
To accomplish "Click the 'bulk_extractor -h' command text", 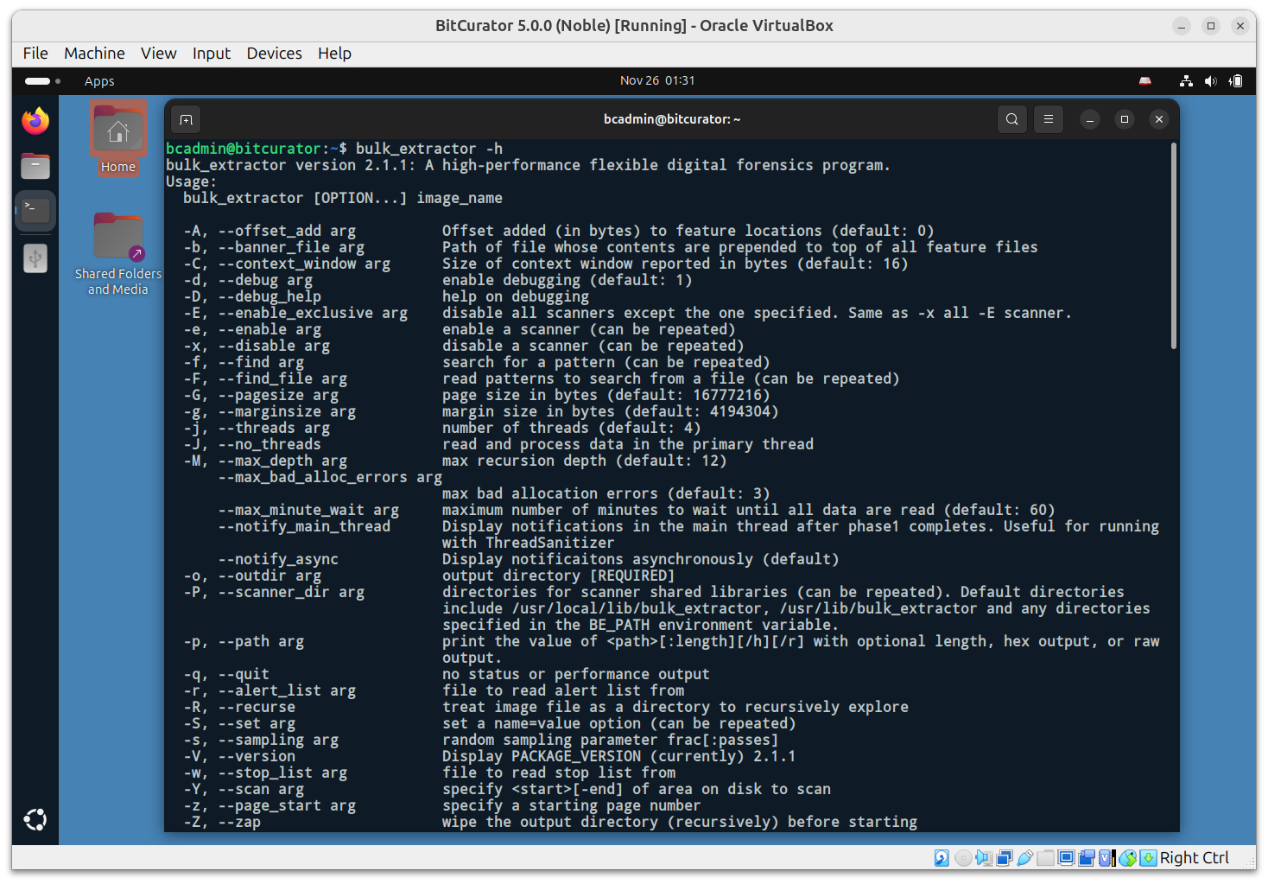I will click(x=429, y=149).
